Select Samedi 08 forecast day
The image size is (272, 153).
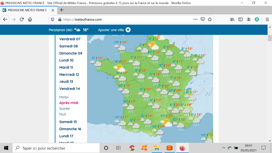(69, 46)
